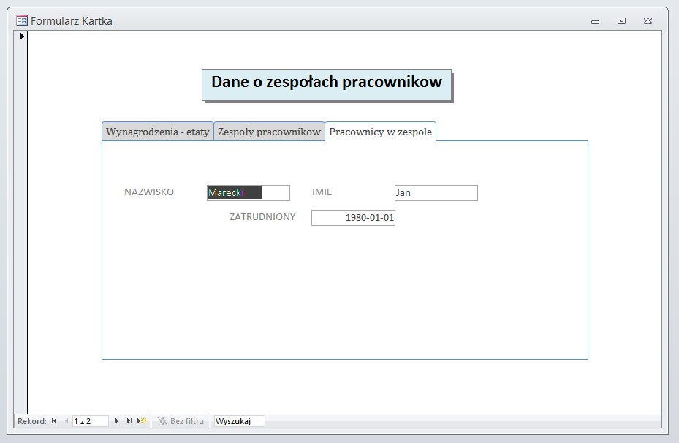Click the Bez filtru filter indicator
The height and width of the screenshot is (443, 679).
pyautogui.click(x=181, y=421)
